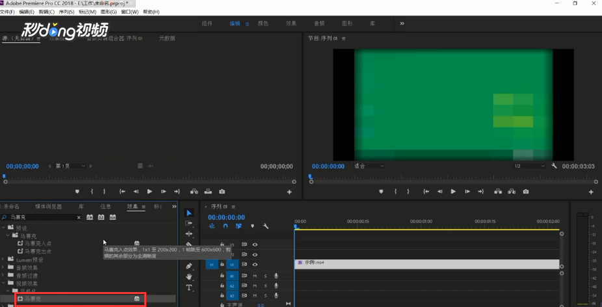Open the 第1页 page dropdown
Screen dimensions: 602x307
pos(70,166)
